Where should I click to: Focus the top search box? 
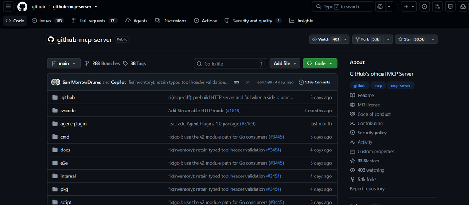click(343, 6)
